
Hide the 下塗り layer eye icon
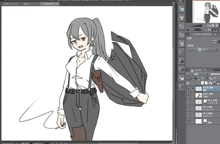point(188,95)
